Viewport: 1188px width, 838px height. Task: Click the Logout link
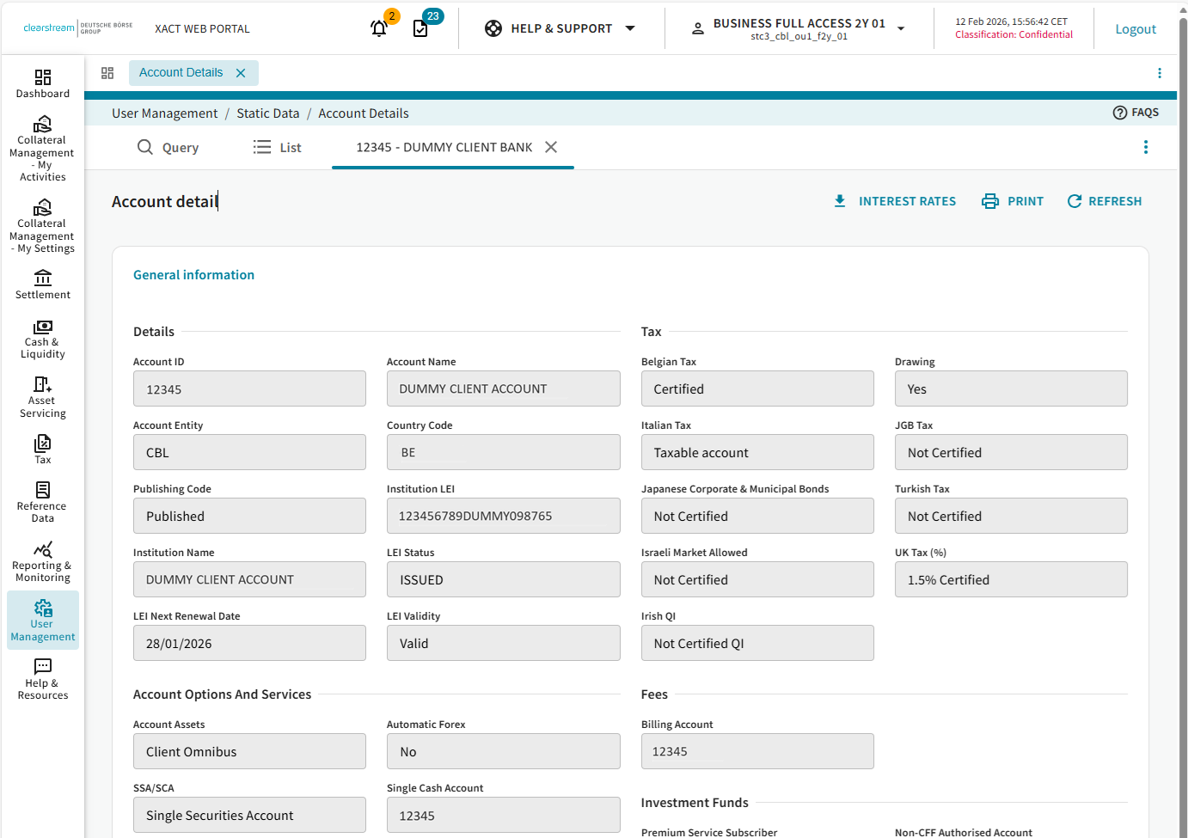coord(1135,29)
